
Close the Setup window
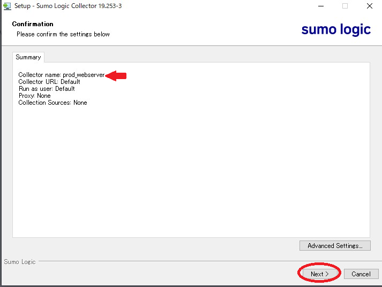coord(370,6)
